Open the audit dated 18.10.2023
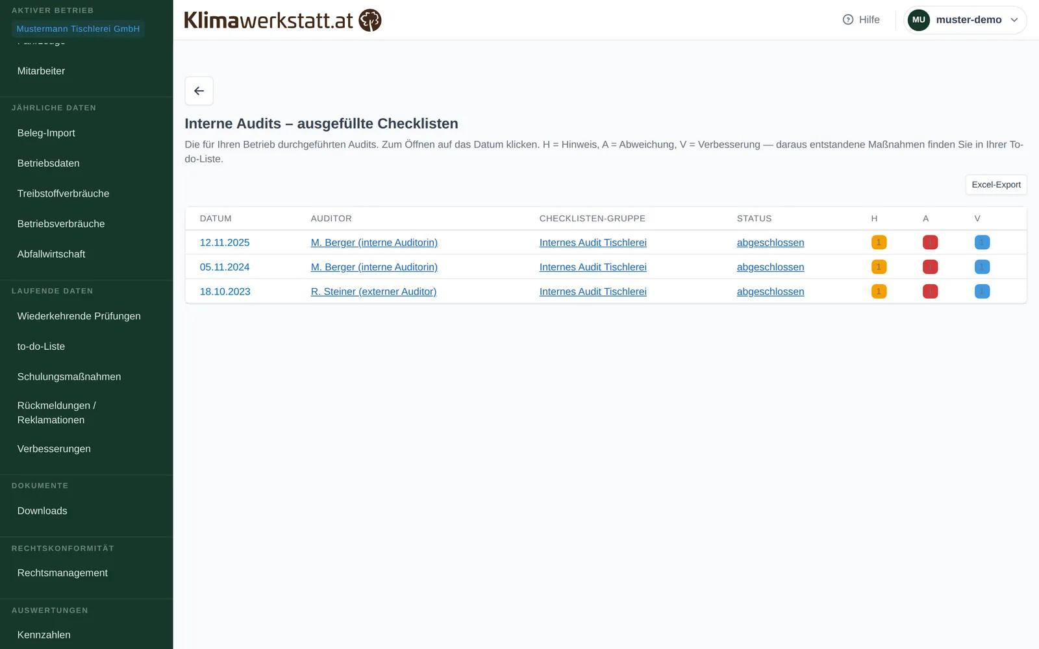The width and height of the screenshot is (1039, 649). click(225, 291)
